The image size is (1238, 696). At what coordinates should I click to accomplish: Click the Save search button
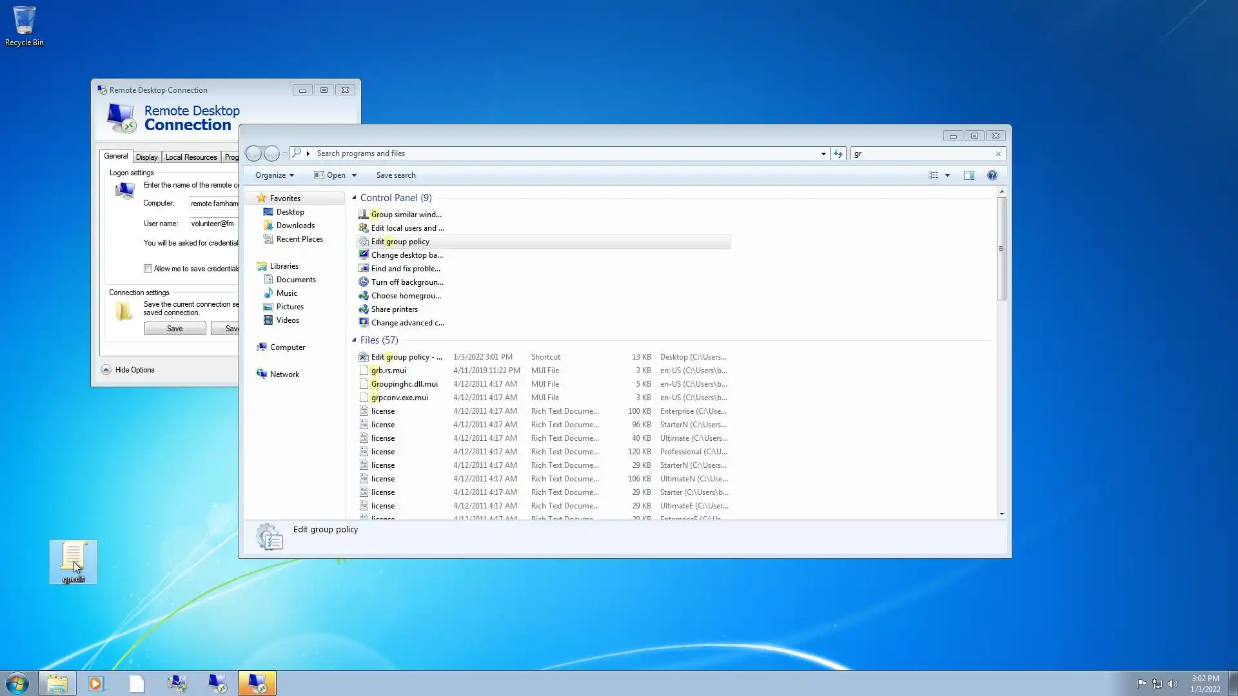(x=395, y=175)
